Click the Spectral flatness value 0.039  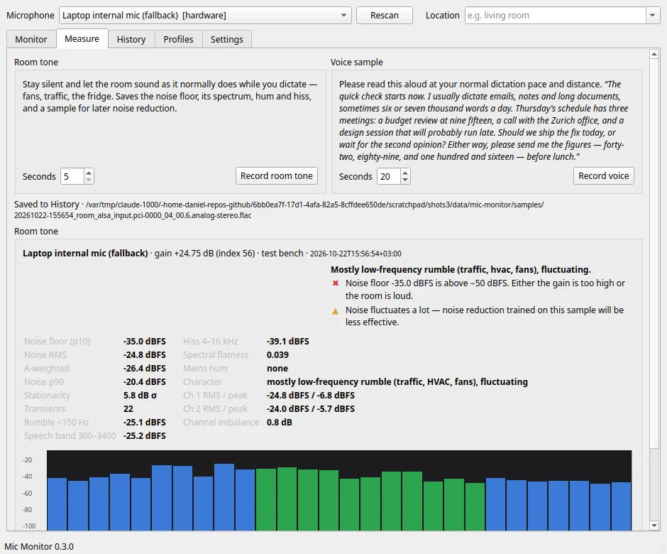coord(277,355)
